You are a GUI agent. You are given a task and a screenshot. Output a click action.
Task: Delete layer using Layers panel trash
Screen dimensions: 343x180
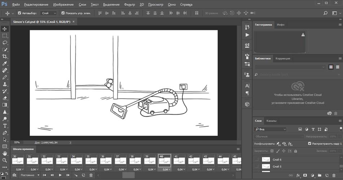[x=334, y=175]
